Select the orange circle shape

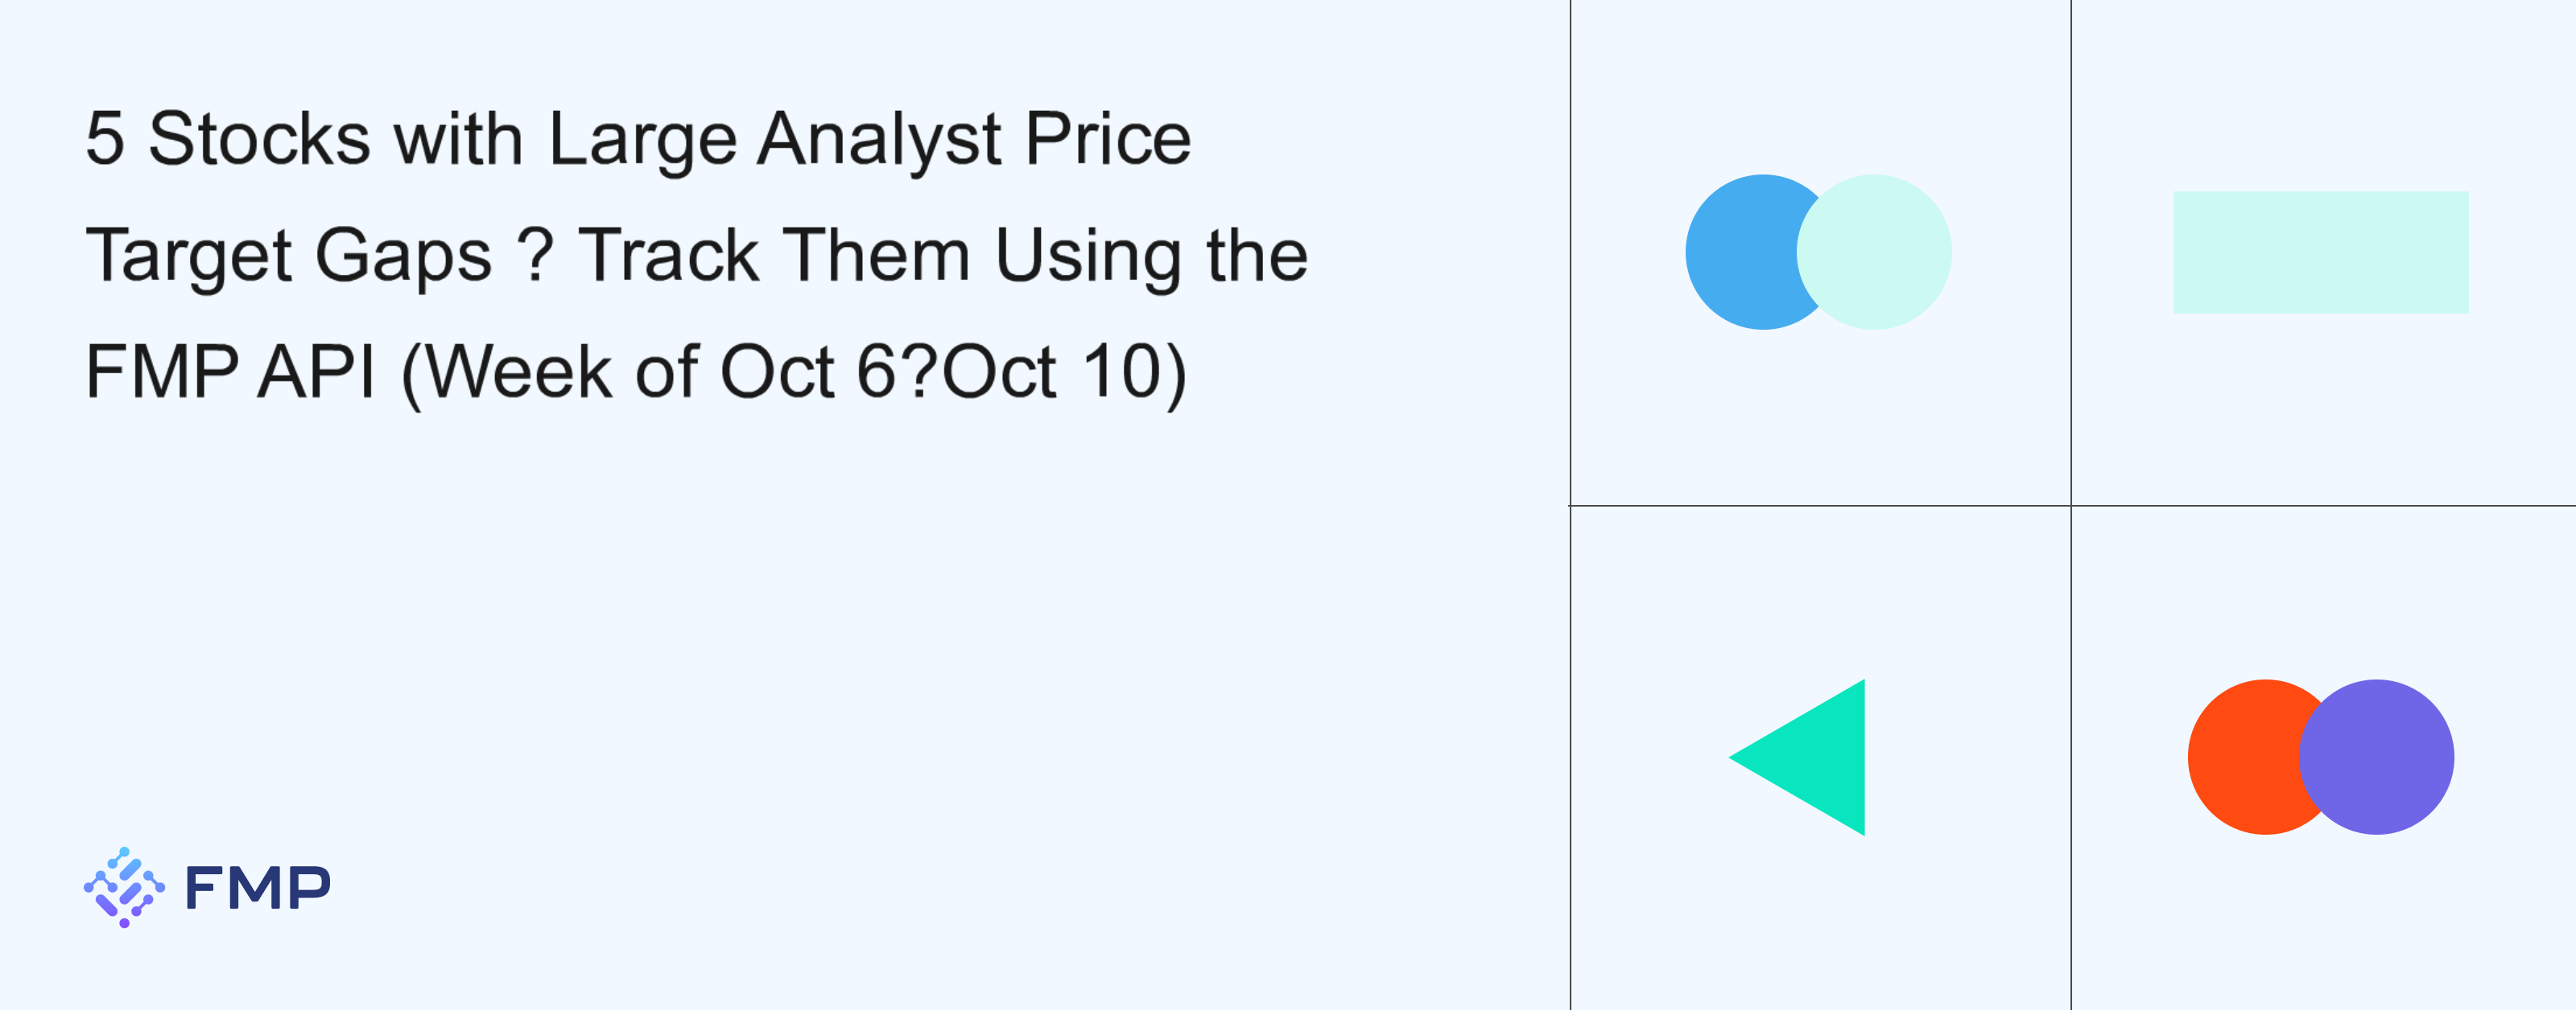[2240, 757]
